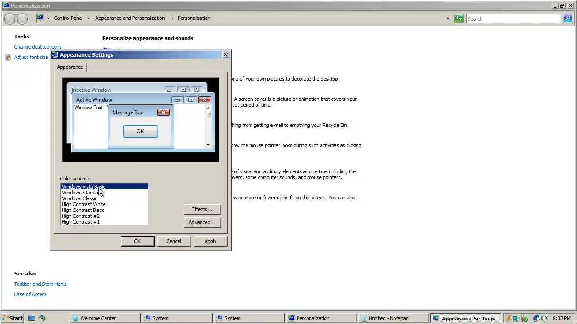Open Change desktop icons link
Screen dimensions: 577x324
tap(38, 47)
